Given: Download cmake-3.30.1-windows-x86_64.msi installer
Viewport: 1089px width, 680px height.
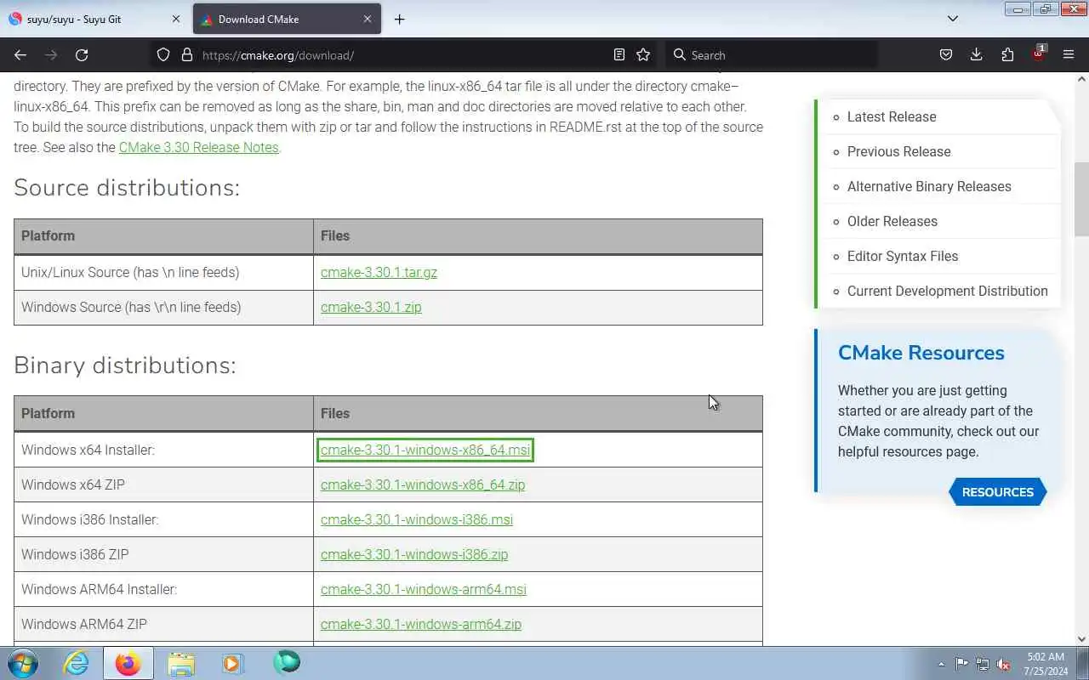Looking at the screenshot, I should pos(425,450).
